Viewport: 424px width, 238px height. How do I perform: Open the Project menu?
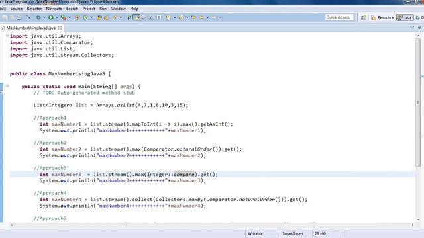[89, 9]
